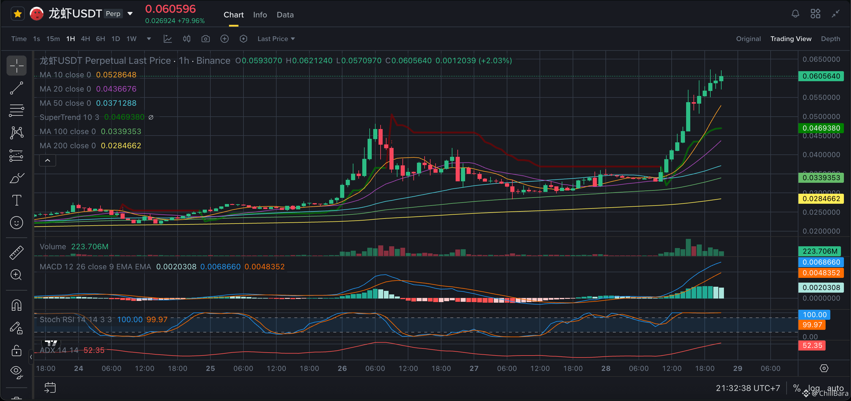Collapse the chart with the shrink icon
Viewport: 851px width, 401px height.
[835, 14]
